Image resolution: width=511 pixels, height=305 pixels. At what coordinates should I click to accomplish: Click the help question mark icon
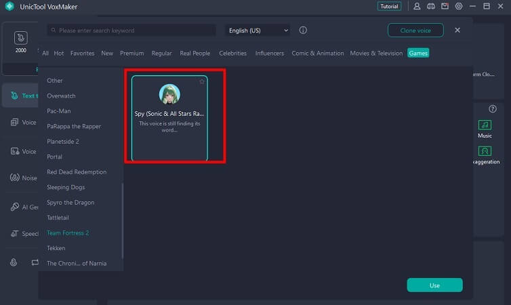(x=493, y=109)
